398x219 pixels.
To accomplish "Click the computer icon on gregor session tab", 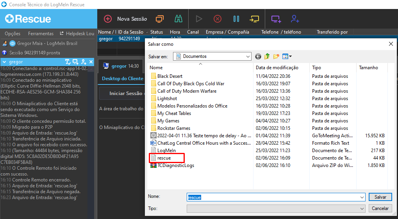I will (106, 66).
